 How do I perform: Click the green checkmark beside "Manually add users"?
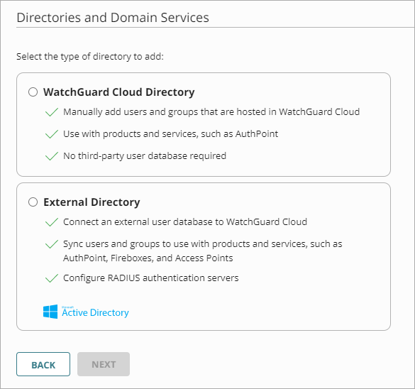52,112
